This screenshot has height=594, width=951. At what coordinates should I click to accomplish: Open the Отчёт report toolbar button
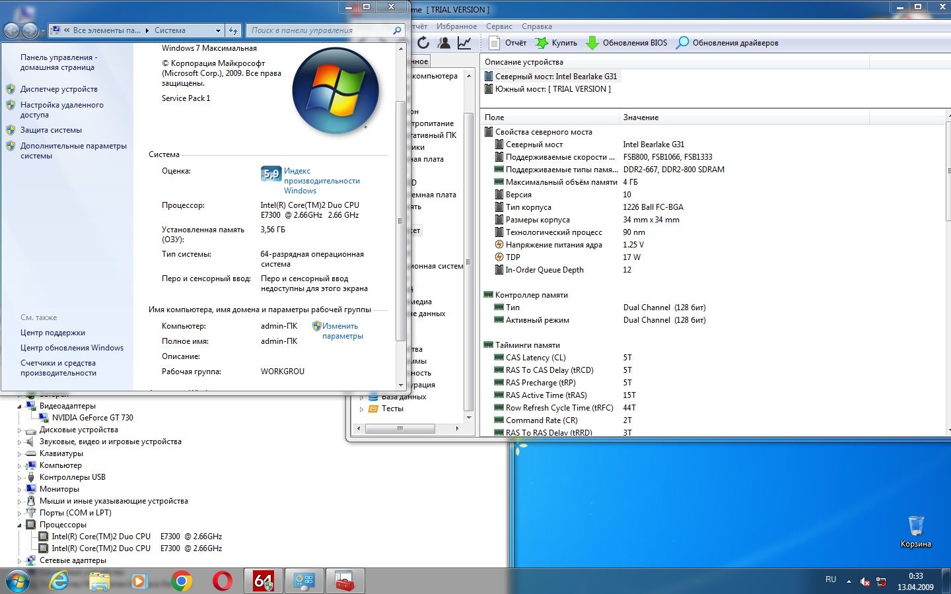tap(507, 43)
